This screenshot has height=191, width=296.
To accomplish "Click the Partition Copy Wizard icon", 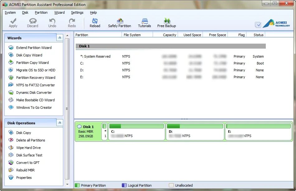I will 11,62.
